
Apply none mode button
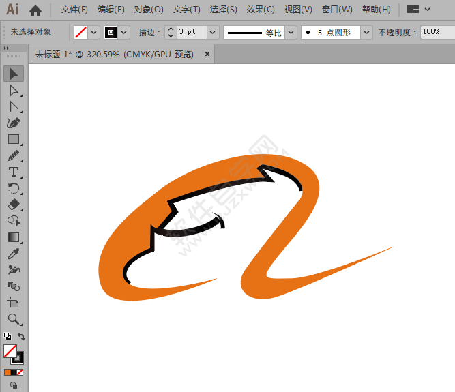(x=20, y=372)
